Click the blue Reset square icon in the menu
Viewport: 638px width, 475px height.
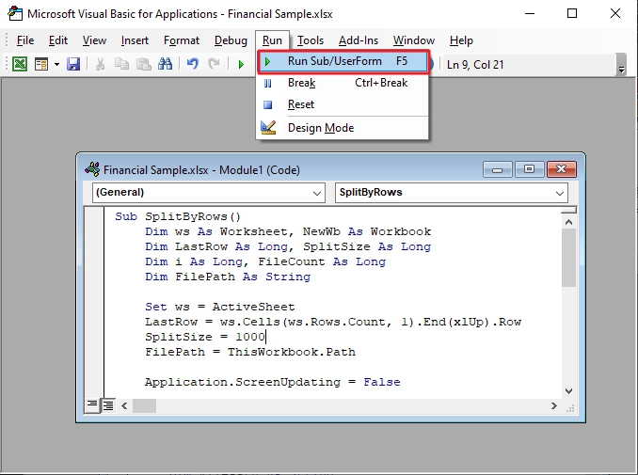[x=268, y=105]
